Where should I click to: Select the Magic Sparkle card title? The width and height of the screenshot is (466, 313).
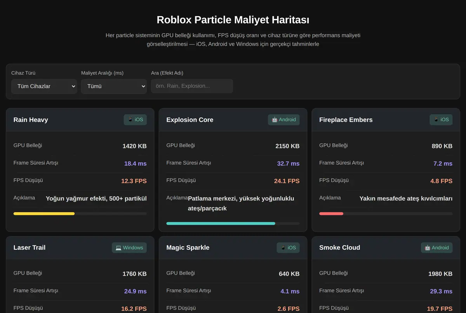pos(188,248)
